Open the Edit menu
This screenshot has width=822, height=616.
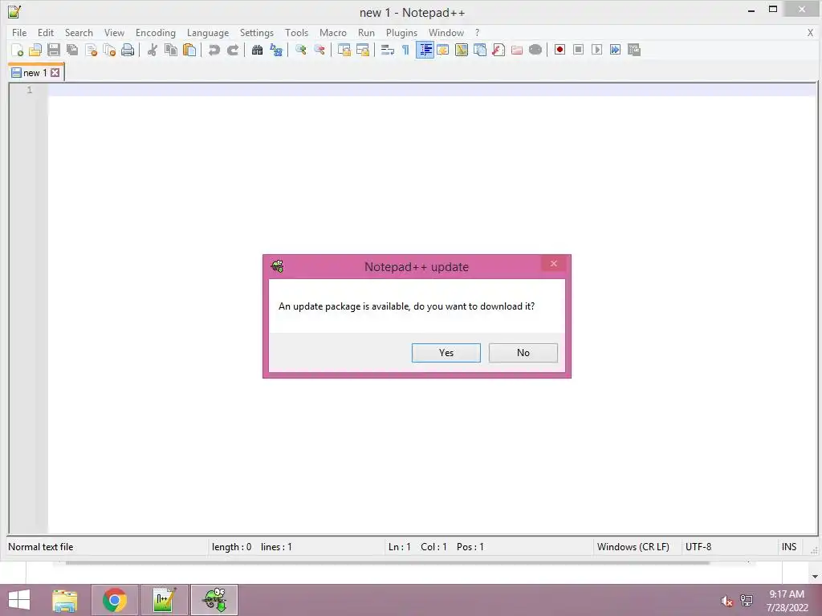(x=46, y=32)
